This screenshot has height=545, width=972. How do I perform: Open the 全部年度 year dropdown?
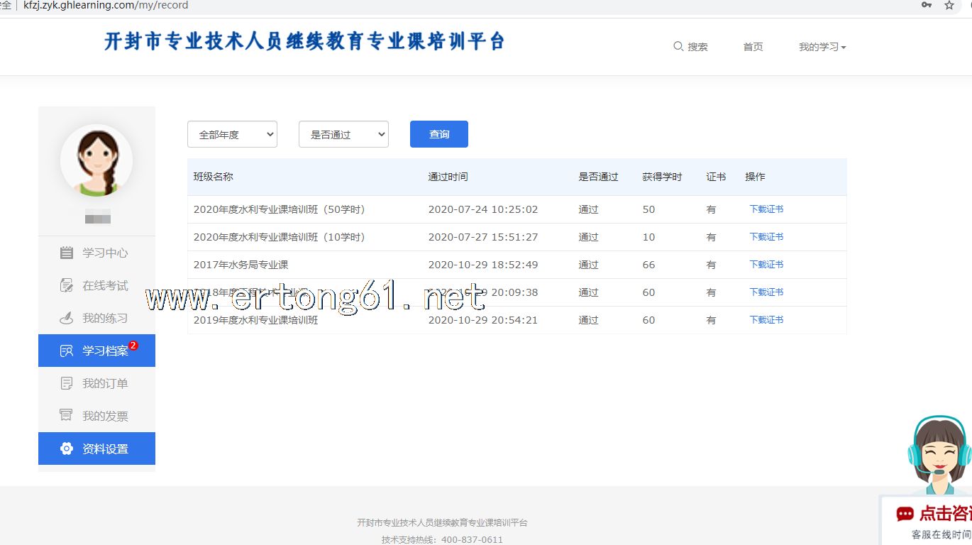pyautogui.click(x=232, y=135)
